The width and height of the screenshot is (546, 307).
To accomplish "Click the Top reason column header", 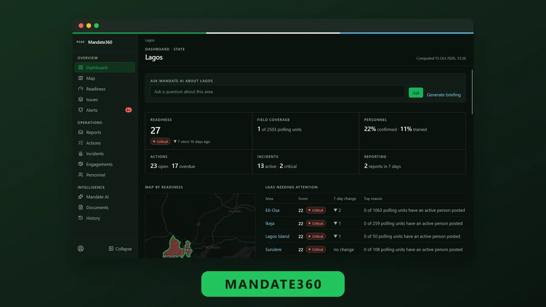I will click(373, 199).
